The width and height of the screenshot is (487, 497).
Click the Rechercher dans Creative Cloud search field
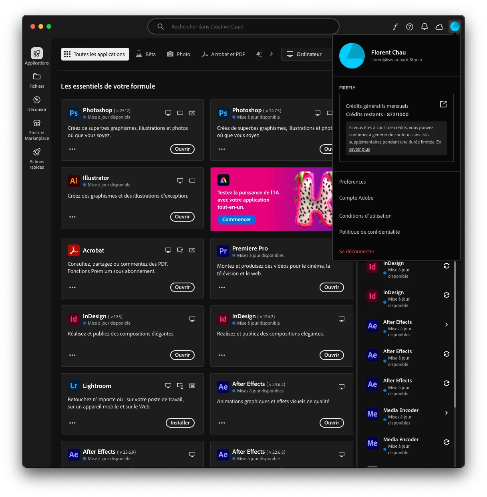(243, 26)
